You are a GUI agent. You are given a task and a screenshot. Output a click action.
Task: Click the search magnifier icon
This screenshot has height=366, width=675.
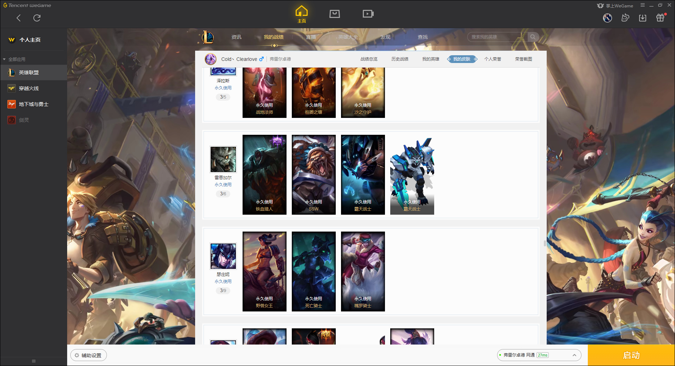pos(533,37)
